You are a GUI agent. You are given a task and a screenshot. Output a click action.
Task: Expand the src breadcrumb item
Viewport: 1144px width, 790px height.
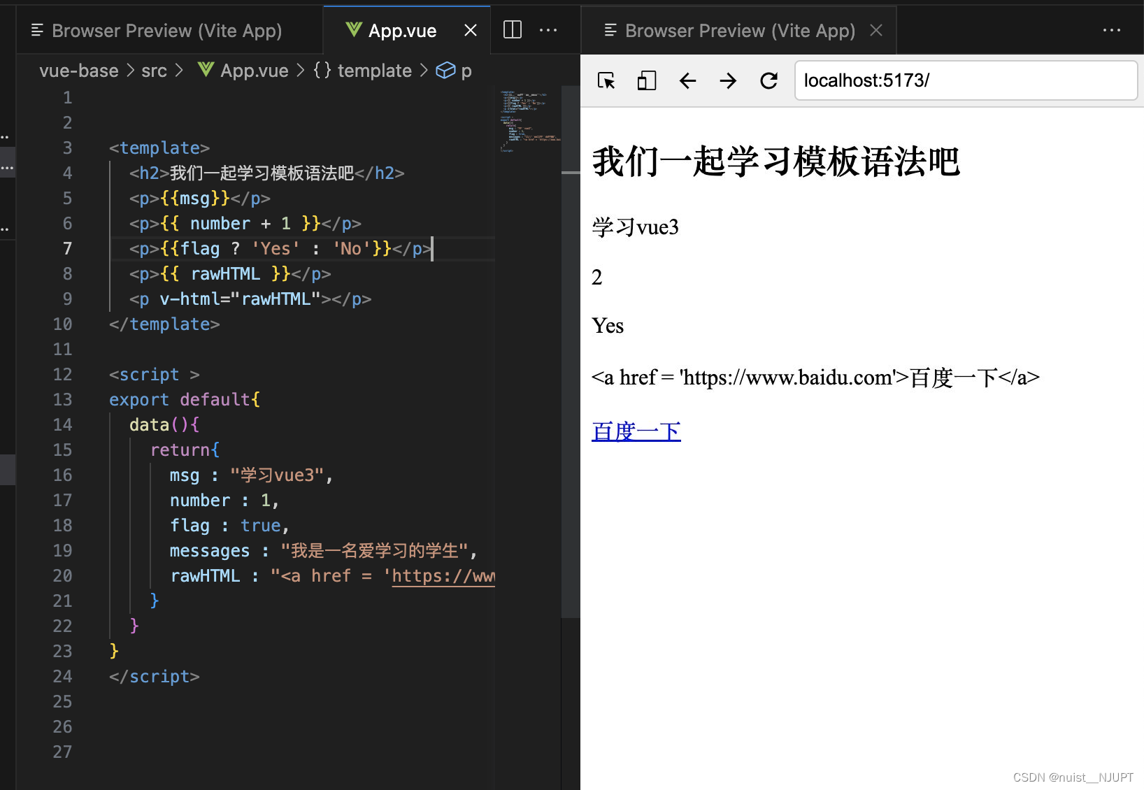tap(155, 70)
